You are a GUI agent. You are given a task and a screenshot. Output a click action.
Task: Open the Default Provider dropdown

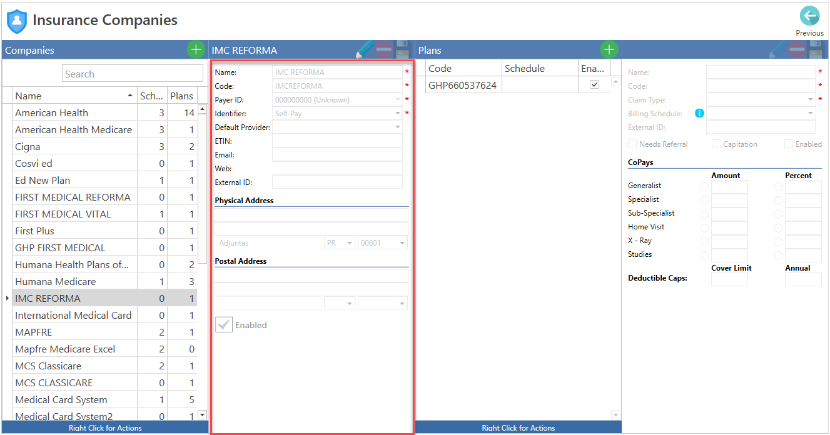397,127
